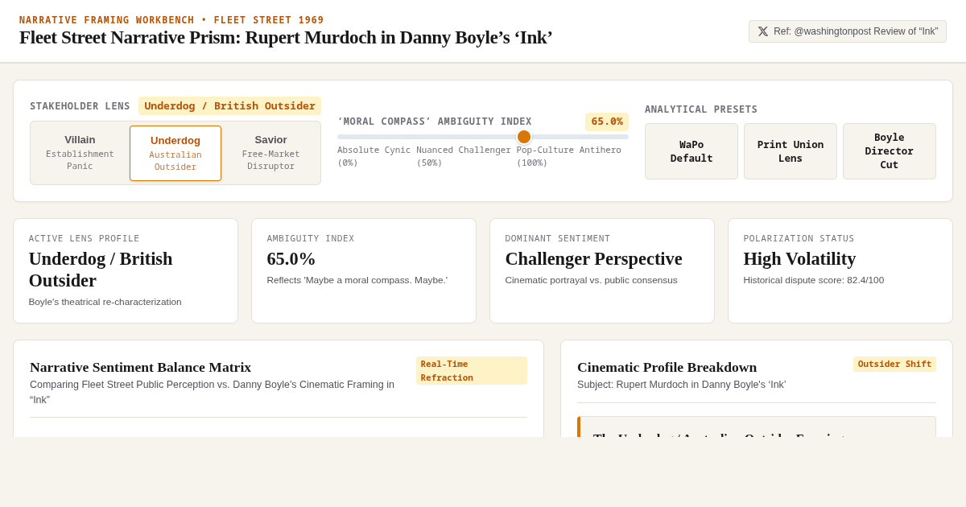
Task: Click the ambiguity index slider handle
Action: coord(524,137)
